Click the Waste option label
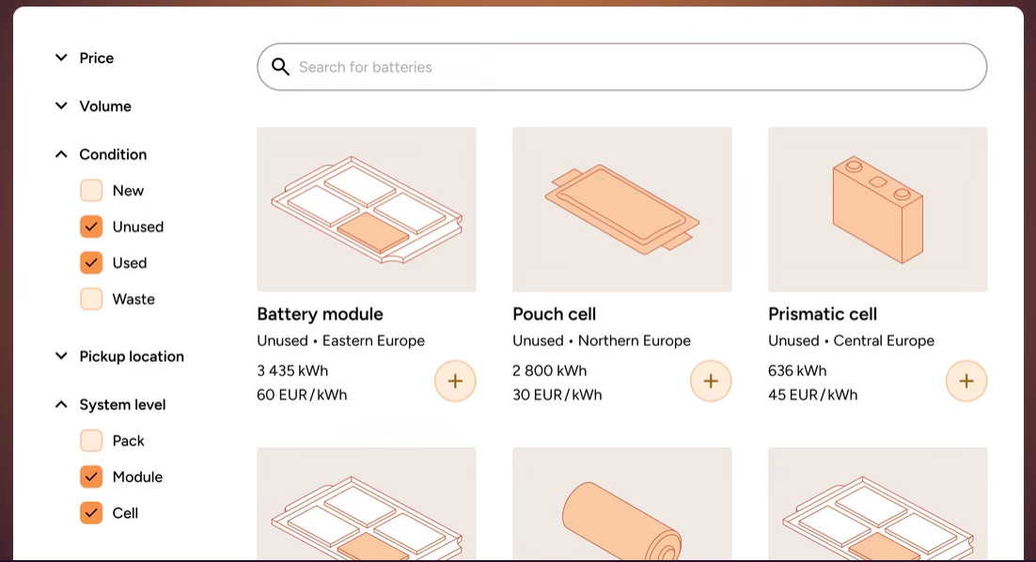1036x562 pixels. (x=133, y=299)
